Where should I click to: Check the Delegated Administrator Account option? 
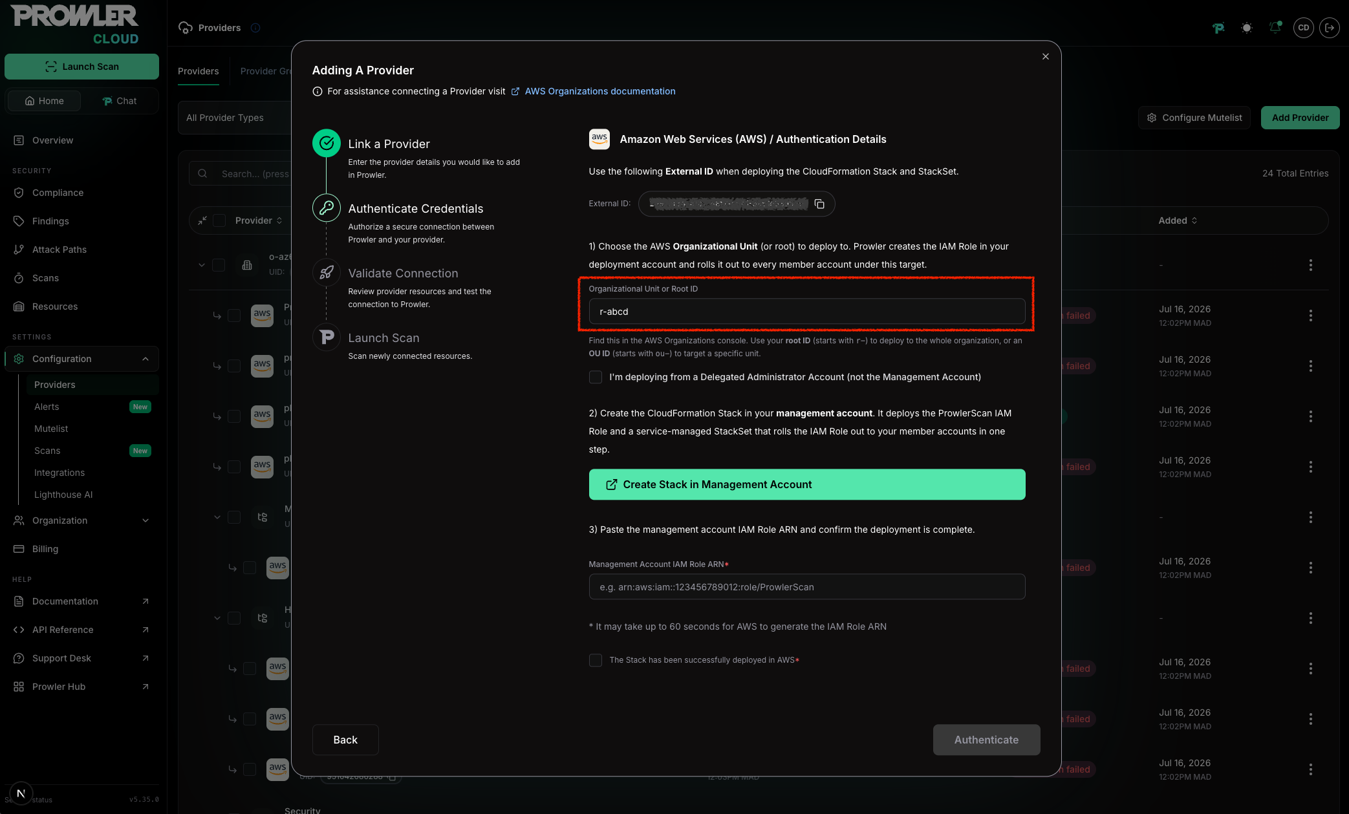click(x=596, y=377)
